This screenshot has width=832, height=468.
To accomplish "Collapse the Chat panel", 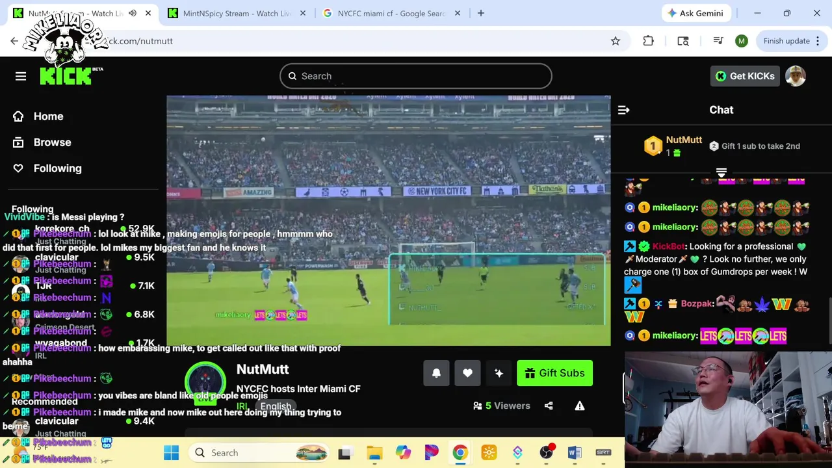I will 623,110.
